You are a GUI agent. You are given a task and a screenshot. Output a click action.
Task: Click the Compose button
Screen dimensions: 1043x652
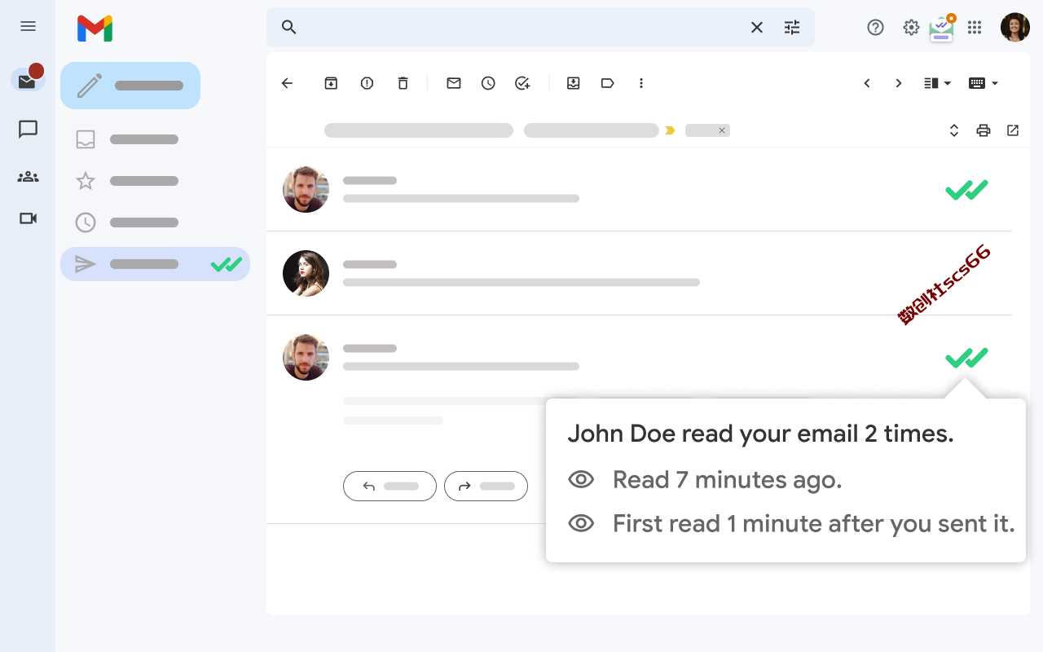[x=130, y=86]
